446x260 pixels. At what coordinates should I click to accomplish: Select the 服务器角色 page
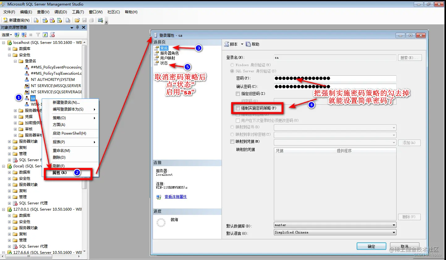point(169,53)
